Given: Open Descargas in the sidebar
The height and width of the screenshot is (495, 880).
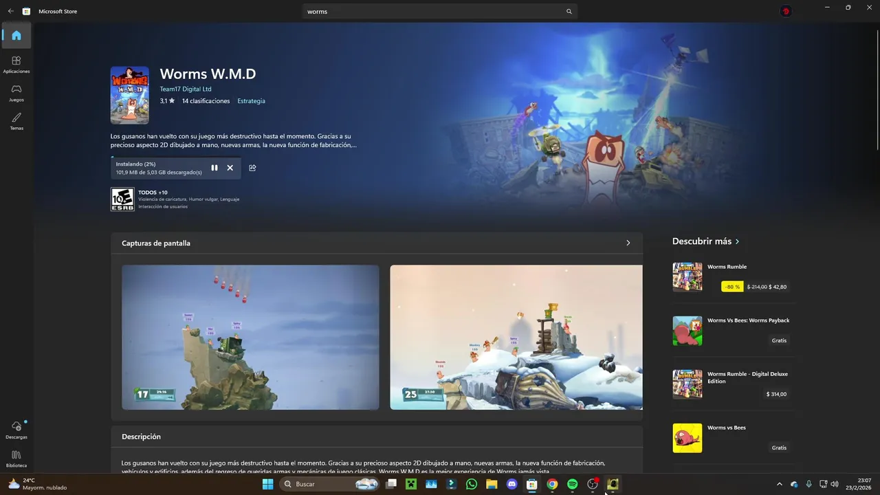Looking at the screenshot, I should click(16, 430).
